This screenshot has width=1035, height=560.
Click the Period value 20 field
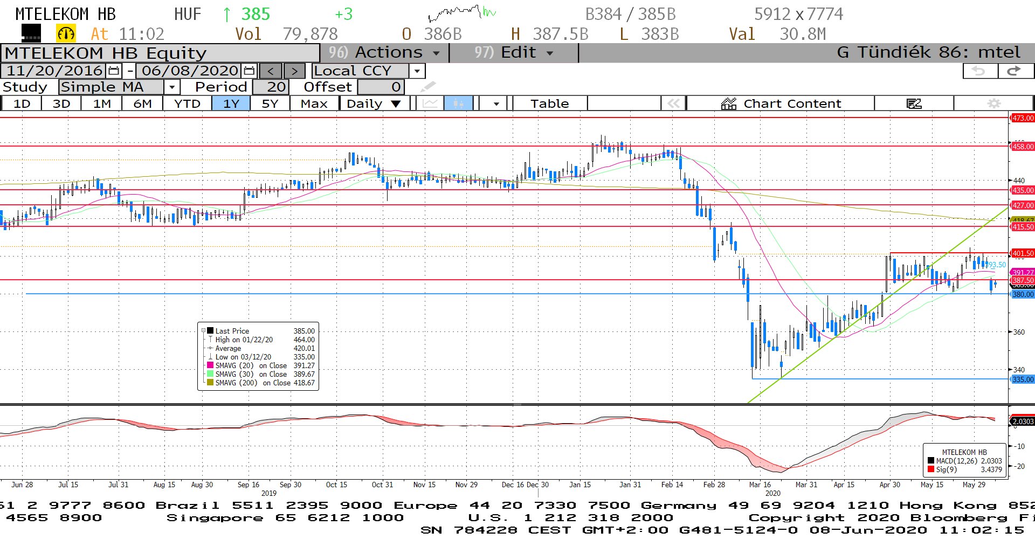tap(271, 87)
